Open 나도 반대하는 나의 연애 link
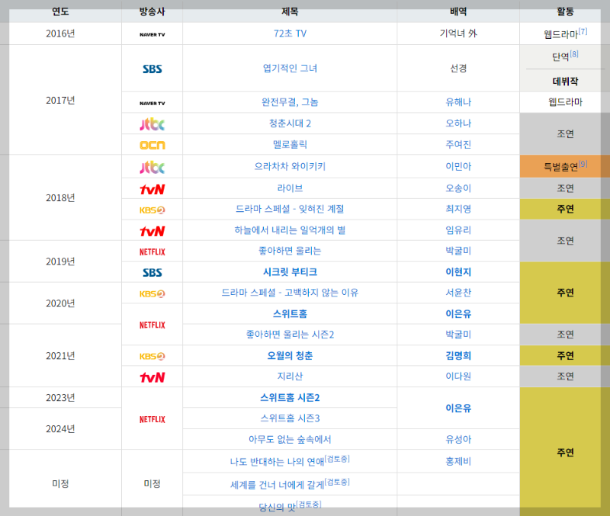Screen dimensions: 610x516 277,462
